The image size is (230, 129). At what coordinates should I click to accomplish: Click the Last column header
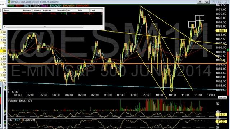point(96,10)
